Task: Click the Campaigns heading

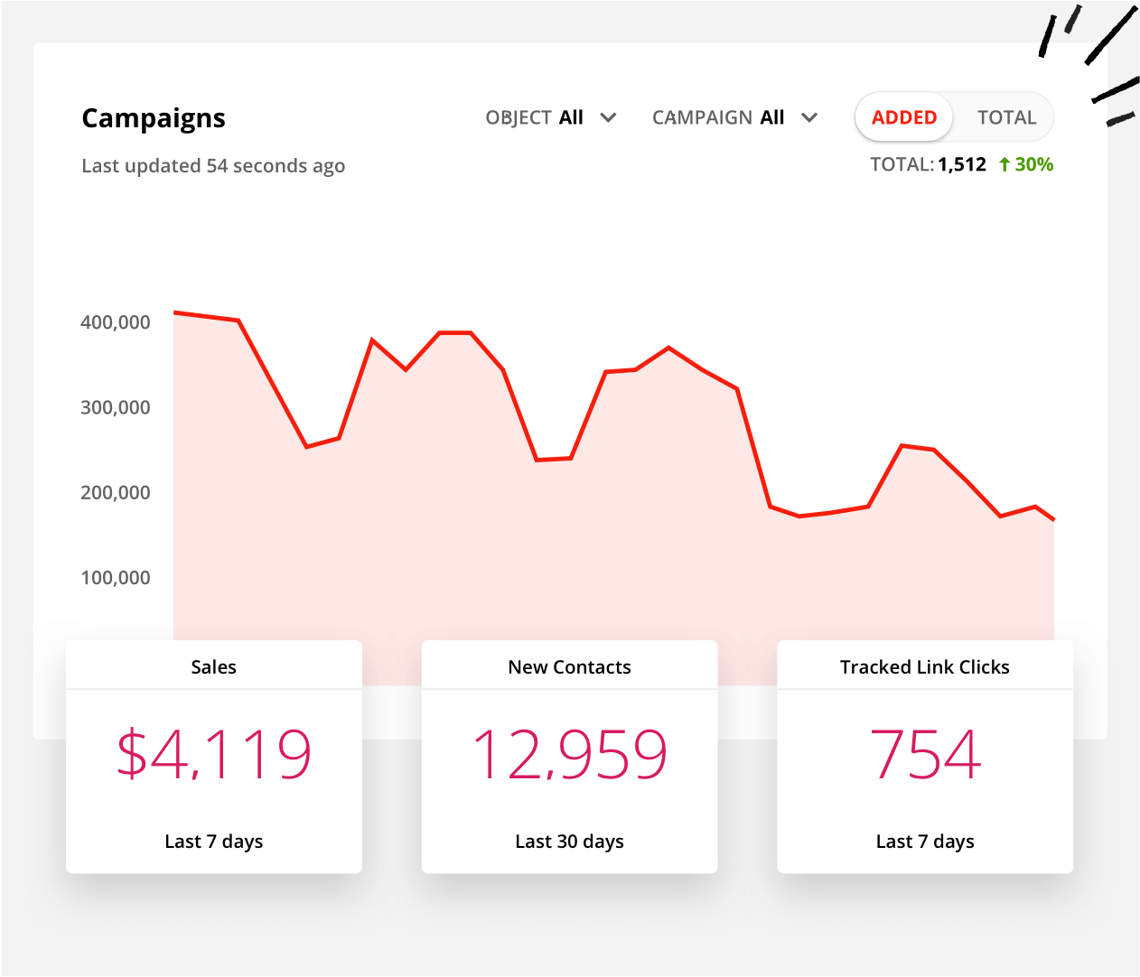Action: coord(154,117)
